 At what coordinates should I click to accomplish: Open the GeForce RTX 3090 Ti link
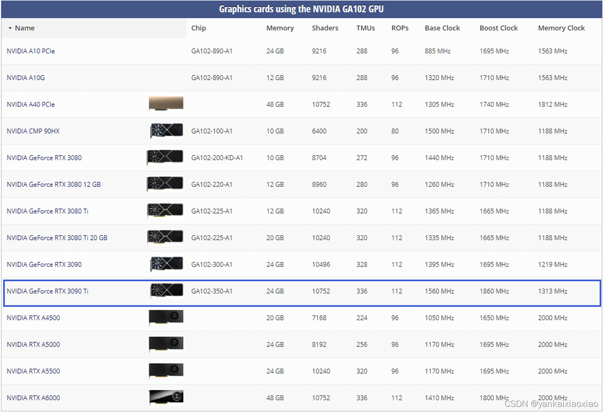[x=47, y=292]
